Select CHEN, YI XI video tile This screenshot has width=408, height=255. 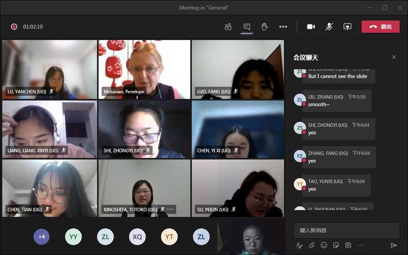238,130
